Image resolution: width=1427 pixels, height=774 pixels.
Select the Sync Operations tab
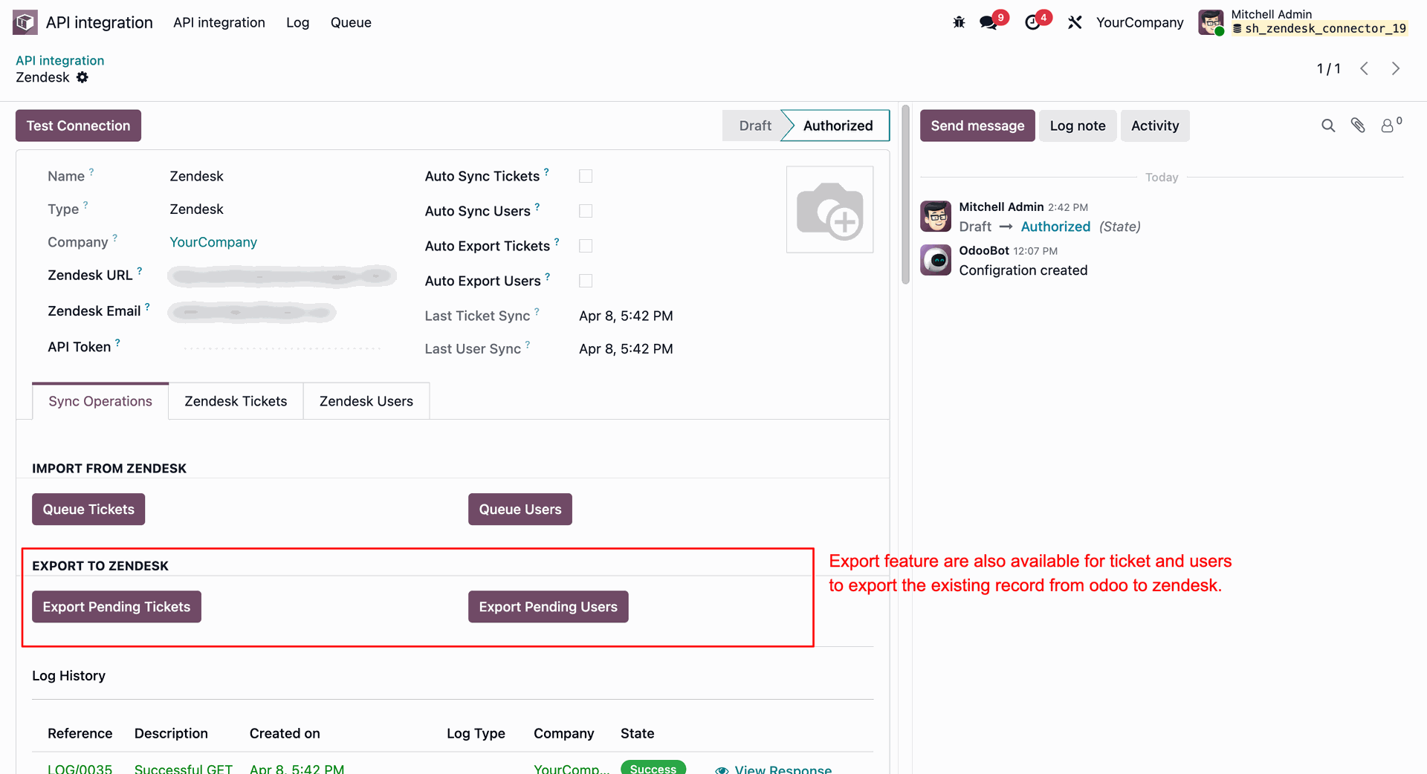click(x=100, y=401)
